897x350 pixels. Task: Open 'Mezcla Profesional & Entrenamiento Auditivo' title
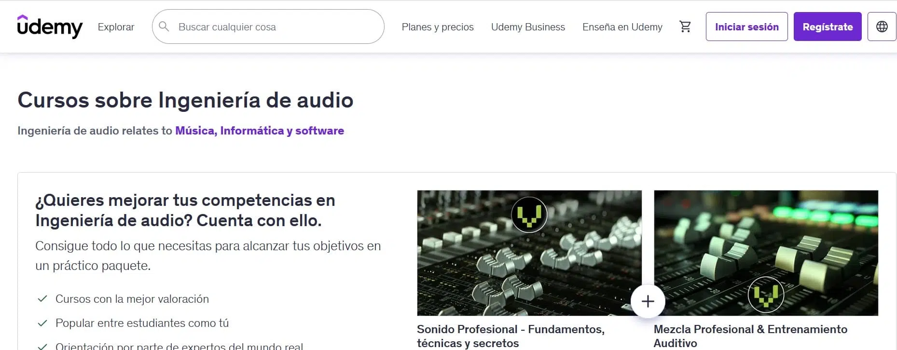(x=750, y=336)
